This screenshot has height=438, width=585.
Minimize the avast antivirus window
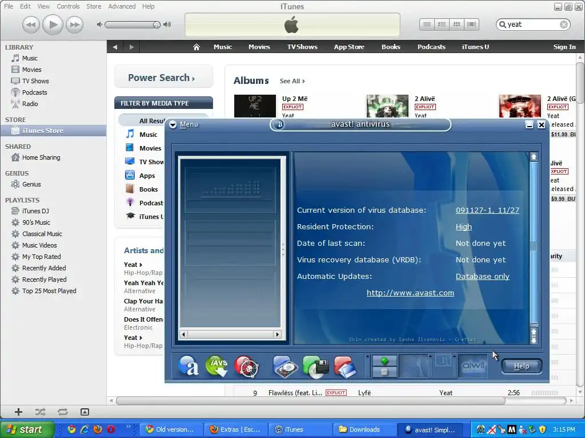(x=529, y=125)
